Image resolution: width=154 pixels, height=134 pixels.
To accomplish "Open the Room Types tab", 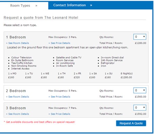I will click(20, 5).
